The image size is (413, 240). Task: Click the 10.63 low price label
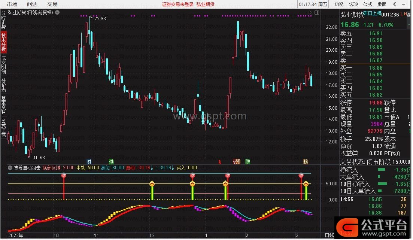[x=39, y=158]
